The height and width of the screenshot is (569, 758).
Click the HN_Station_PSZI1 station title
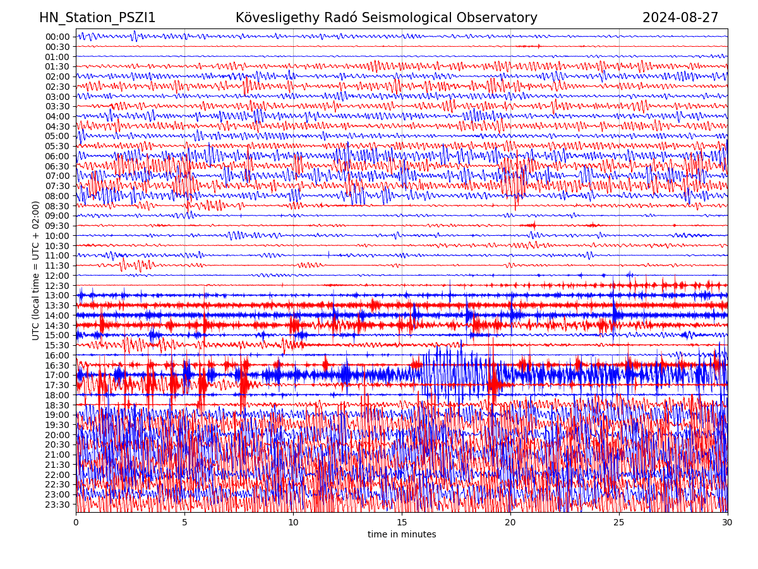tap(97, 18)
